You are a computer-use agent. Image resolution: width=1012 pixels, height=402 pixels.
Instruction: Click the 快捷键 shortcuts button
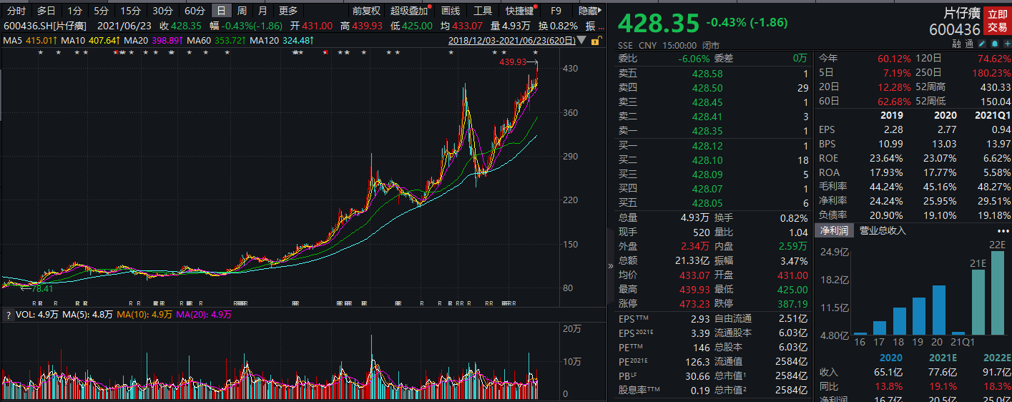point(519,11)
